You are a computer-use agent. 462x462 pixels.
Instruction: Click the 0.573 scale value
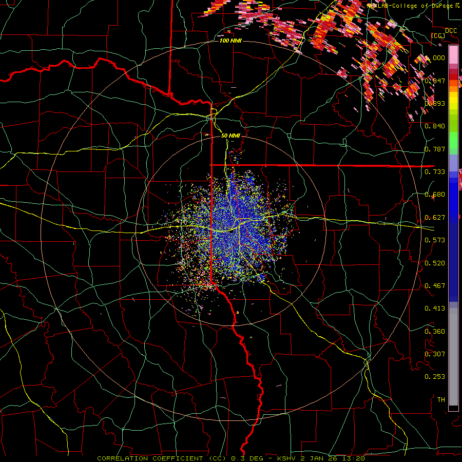(435, 240)
